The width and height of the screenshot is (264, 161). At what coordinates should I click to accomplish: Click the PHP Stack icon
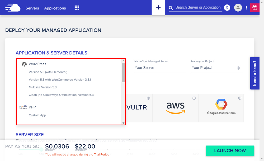(x=23, y=107)
